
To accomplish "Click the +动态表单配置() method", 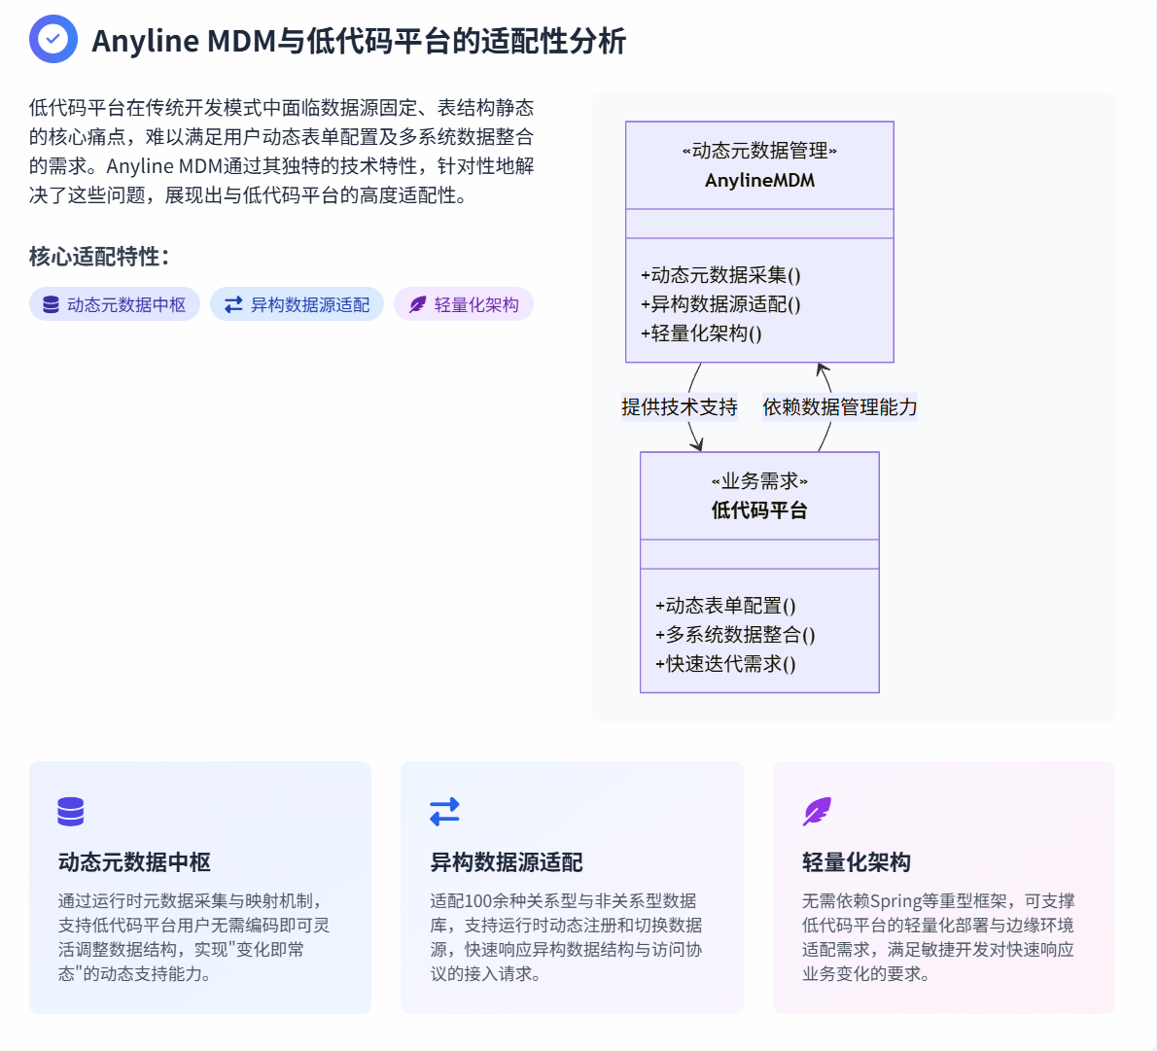I will click(x=725, y=605).
